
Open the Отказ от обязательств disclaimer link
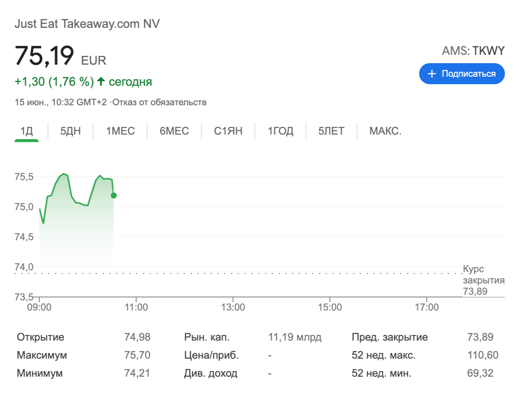159,102
